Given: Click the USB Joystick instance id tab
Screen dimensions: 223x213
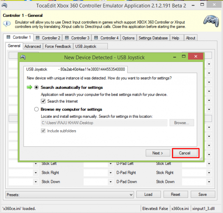Looking at the screenshot, I should coord(75,69).
